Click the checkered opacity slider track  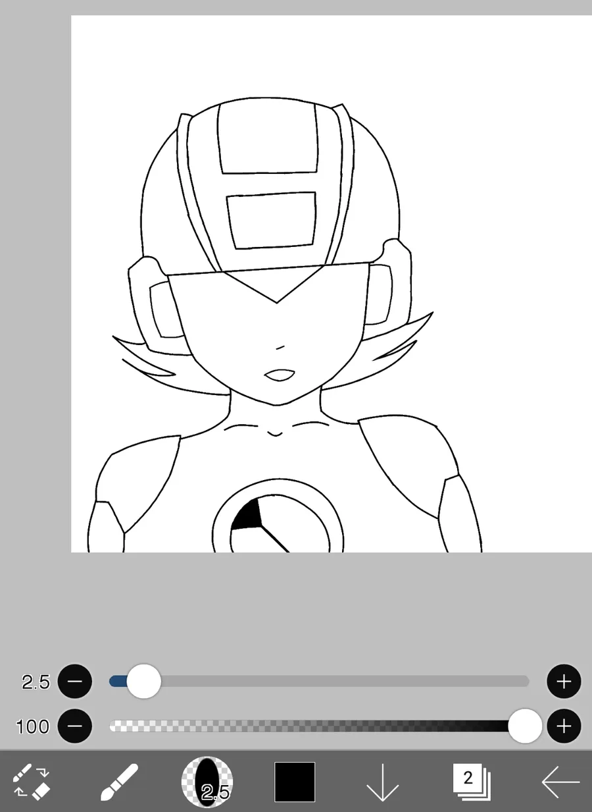coord(319,726)
